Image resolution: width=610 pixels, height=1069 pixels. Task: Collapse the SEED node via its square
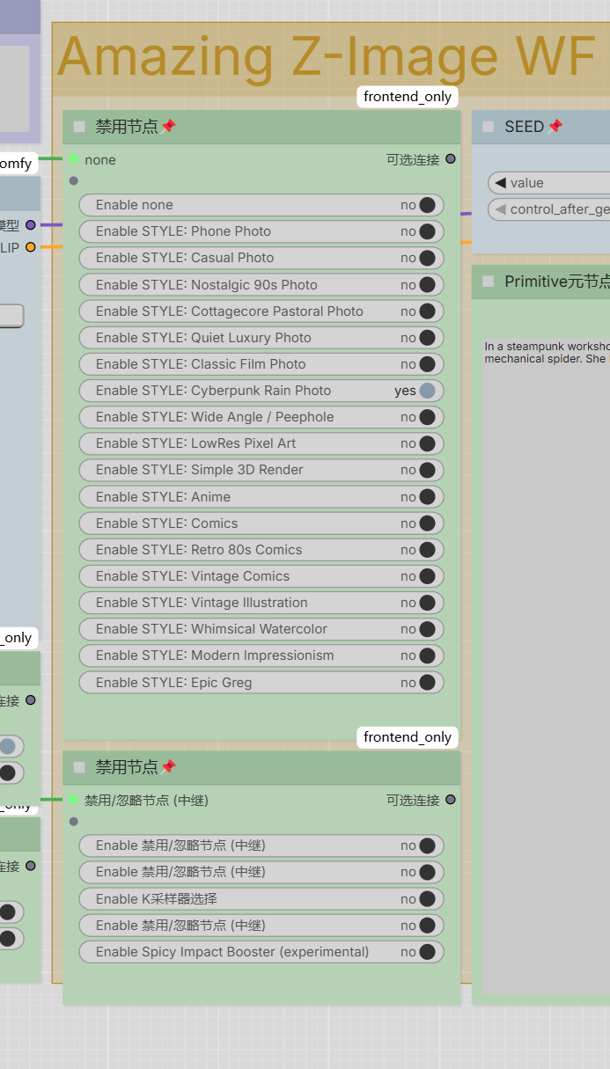tap(488, 127)
